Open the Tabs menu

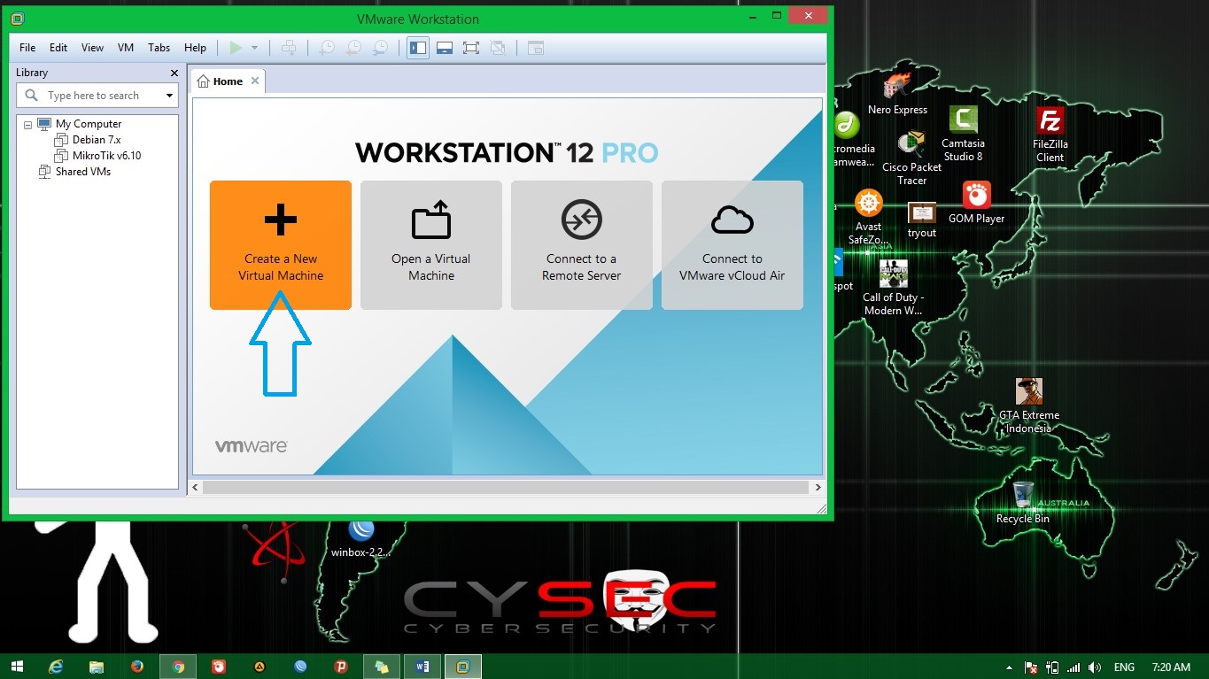(159, 48)
